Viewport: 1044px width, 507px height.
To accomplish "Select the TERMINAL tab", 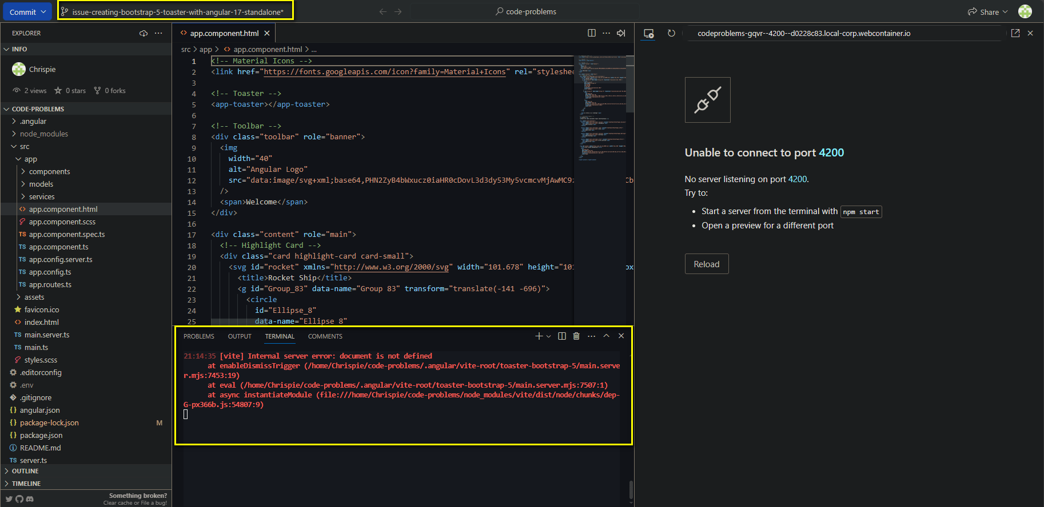I will tap(280, 336).
